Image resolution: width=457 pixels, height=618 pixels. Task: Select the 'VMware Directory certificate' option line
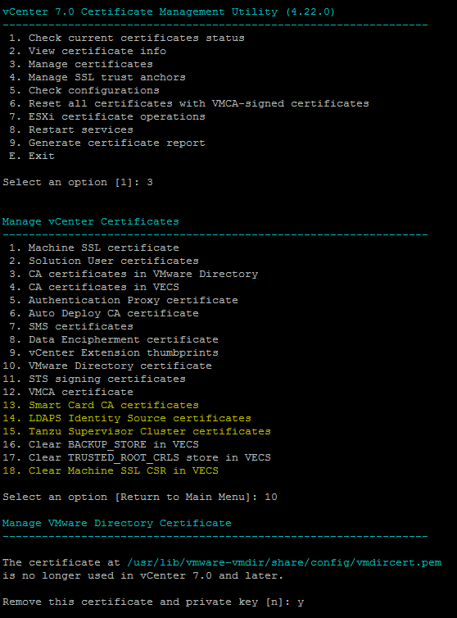[x=107, y=366]
